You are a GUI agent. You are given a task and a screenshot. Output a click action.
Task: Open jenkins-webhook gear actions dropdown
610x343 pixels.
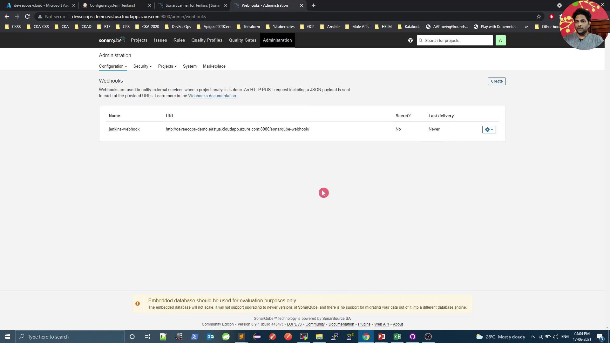(489, 130)
